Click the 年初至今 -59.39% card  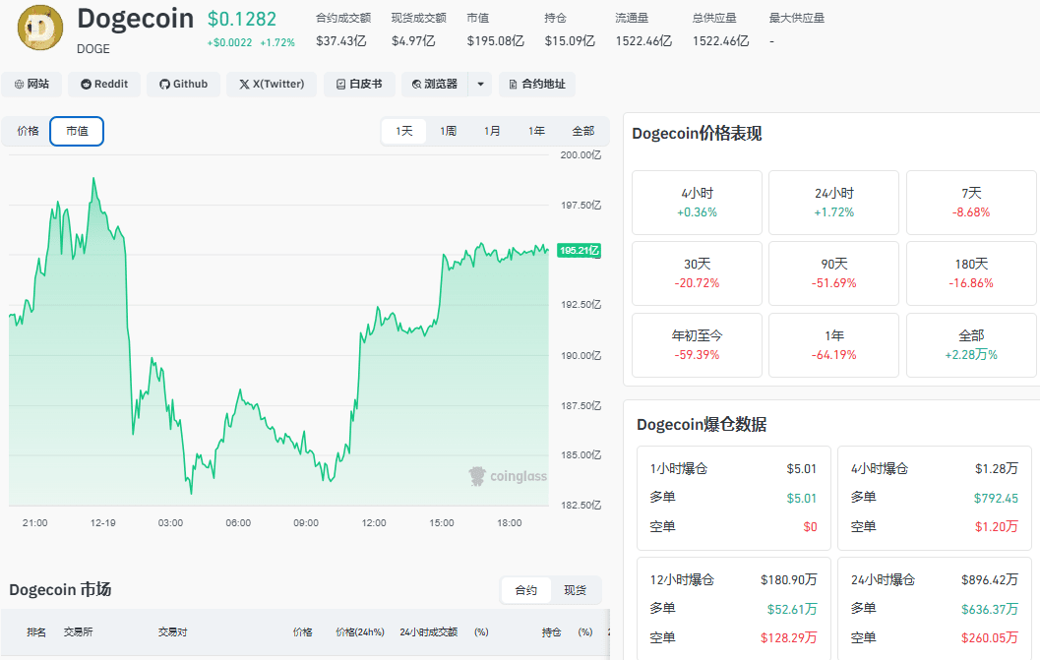click(x=697, y=345)
